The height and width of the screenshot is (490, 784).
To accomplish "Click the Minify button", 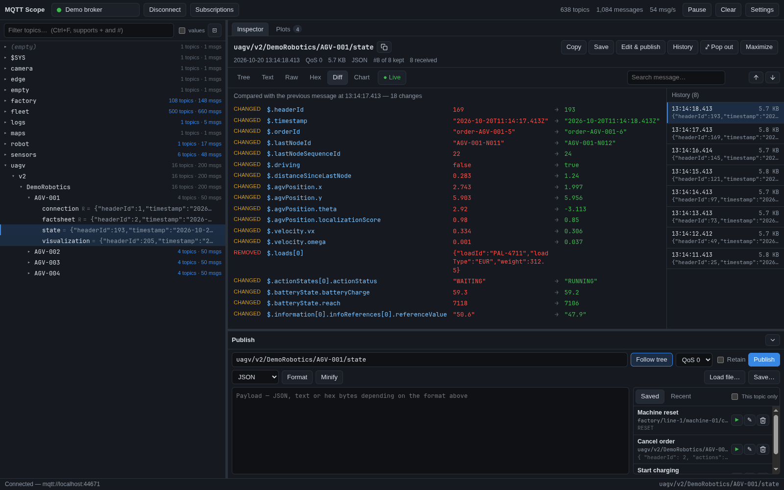I will coord(329,377).
